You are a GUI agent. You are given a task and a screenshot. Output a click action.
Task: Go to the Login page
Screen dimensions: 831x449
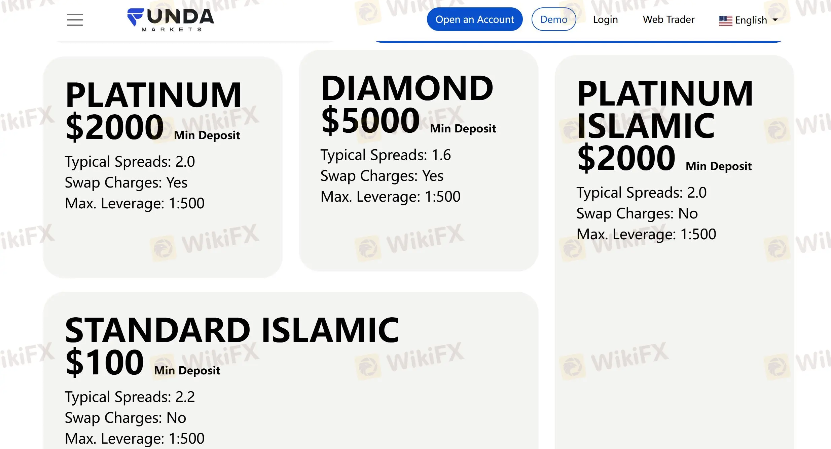[605, 19]
